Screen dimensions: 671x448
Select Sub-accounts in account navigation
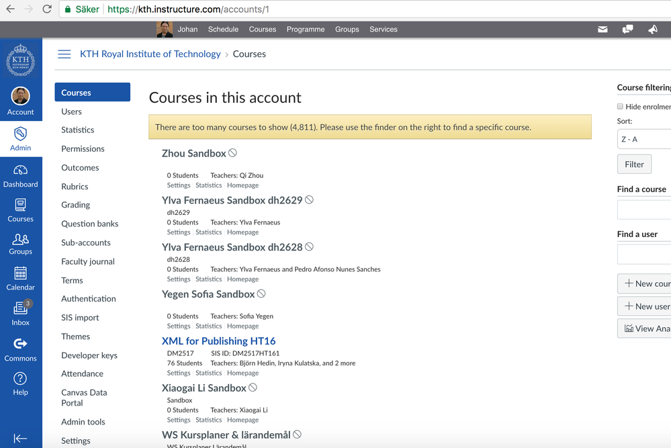85,242
